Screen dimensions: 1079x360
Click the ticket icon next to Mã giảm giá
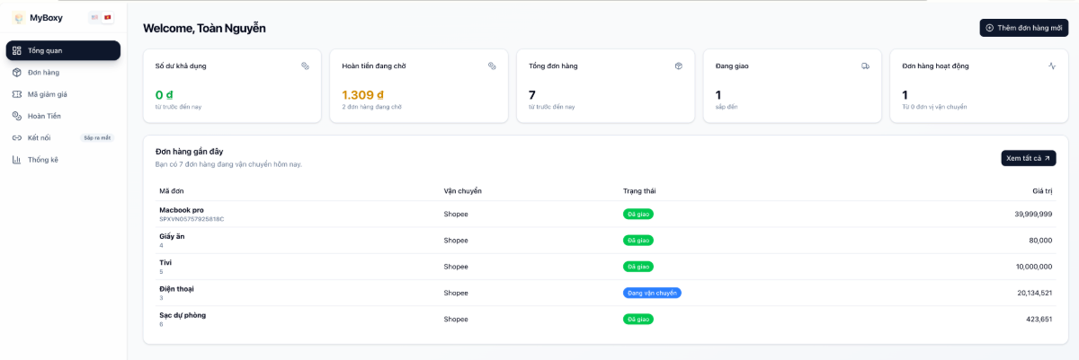point(17,94)
